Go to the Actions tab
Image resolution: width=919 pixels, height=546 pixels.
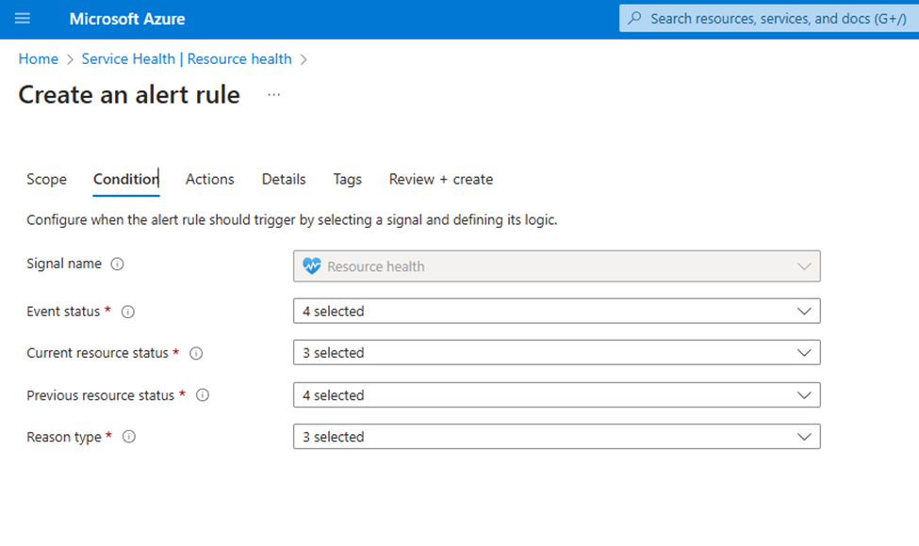[209, 179]
